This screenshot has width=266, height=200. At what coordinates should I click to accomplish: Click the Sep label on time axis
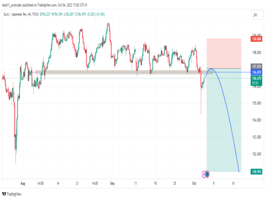(x=112, y=183)
